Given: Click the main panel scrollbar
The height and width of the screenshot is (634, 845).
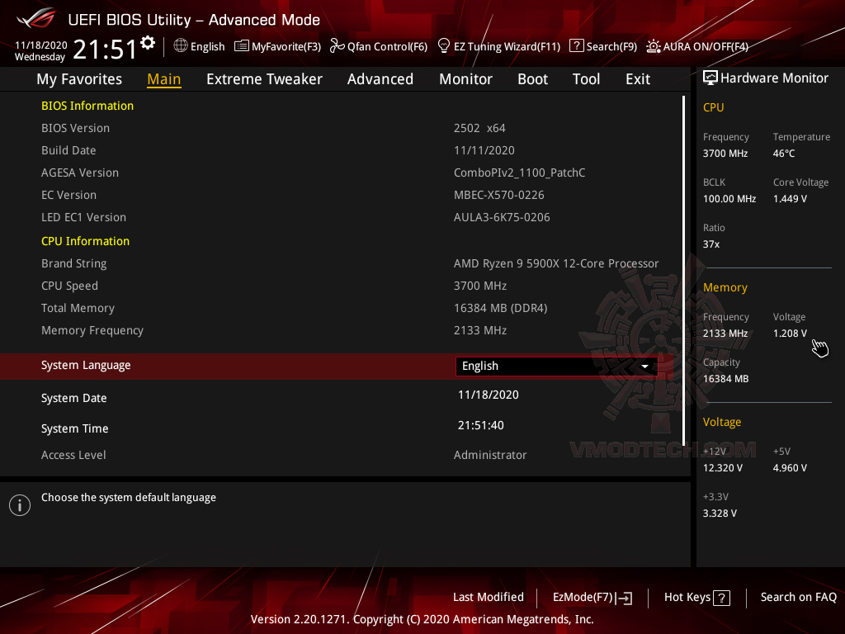Looking at the screenshot, I should [683, 271].
